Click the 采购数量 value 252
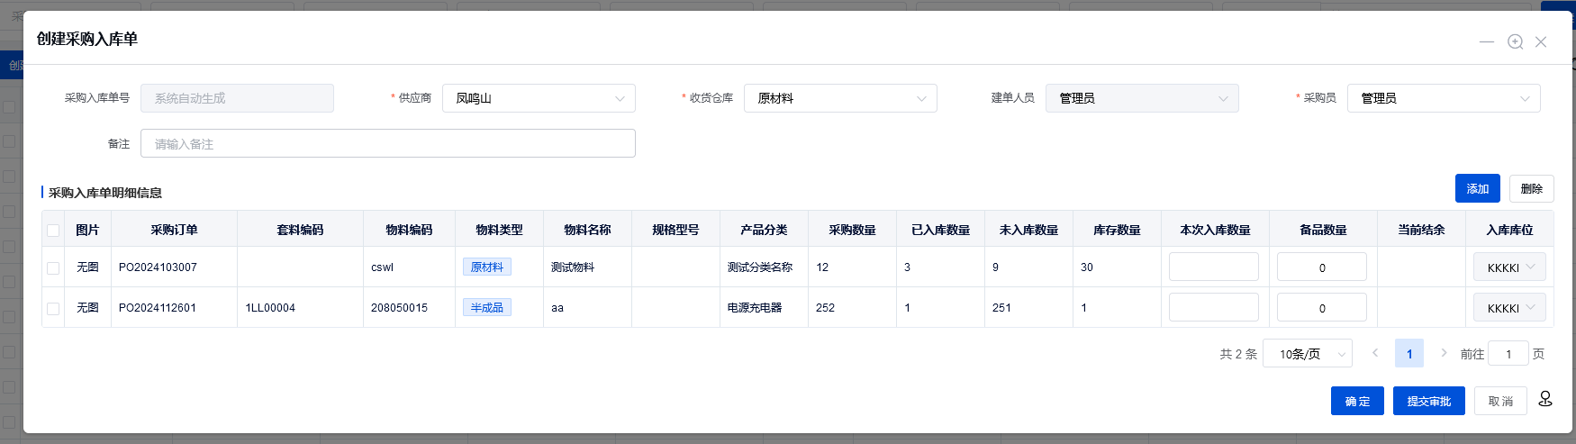 tap(825, 308)
